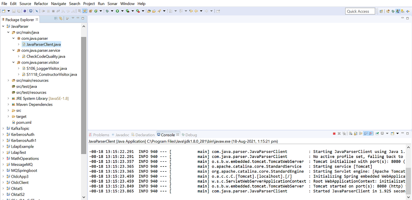Expand the src/main/resources node
The image size is (412, 200).
(x=8, y=80)
